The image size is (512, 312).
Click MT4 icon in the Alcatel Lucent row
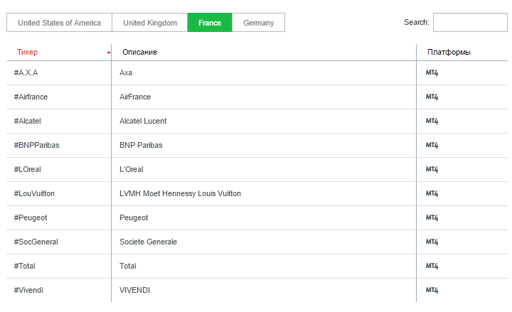pos(432,121)
